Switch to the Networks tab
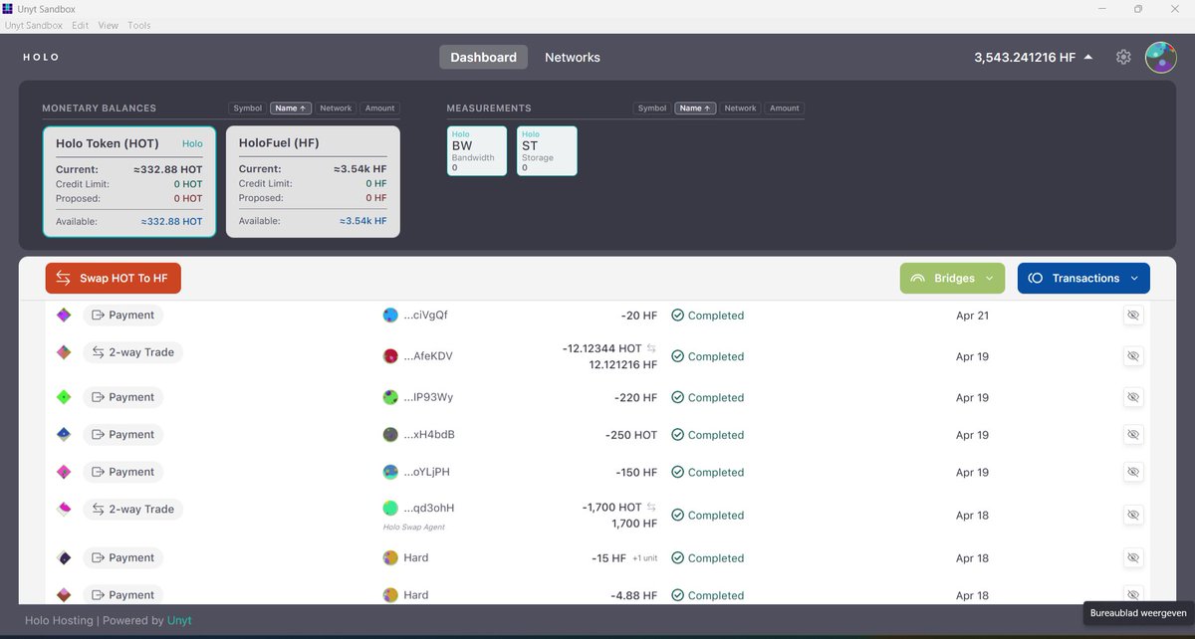 click(x=573, y=58)
